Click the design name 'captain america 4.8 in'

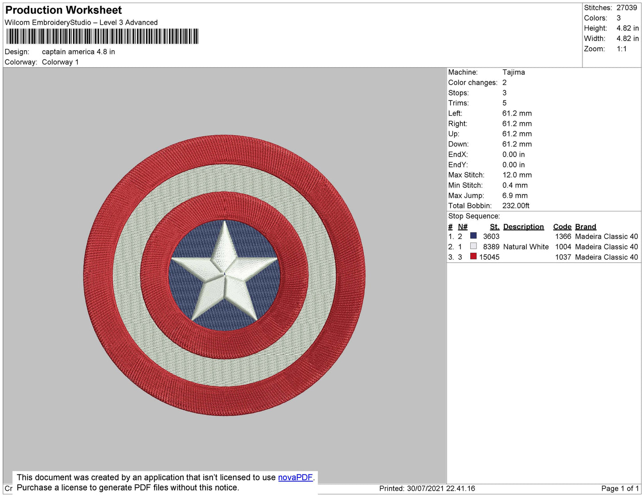[x=78, y=52]
